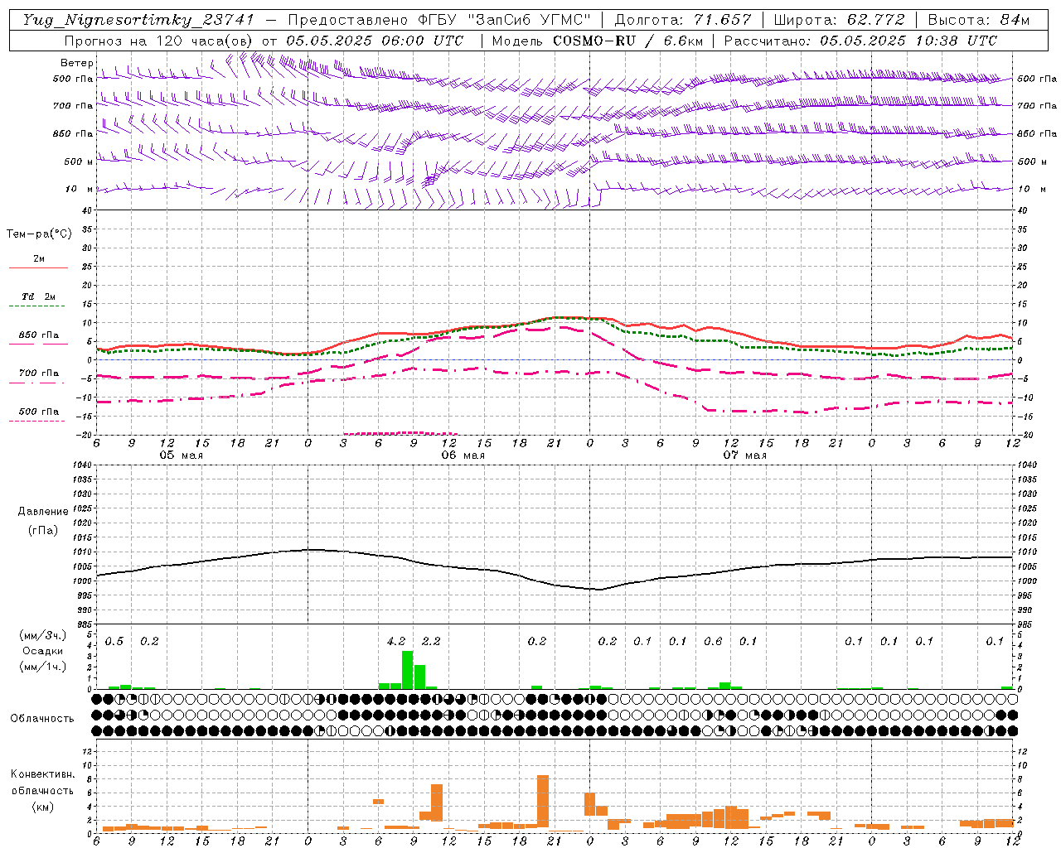Screen dimensions: 1061x848
Task: Click the tallest orange convective cloud bar
Action: (543, 801)
